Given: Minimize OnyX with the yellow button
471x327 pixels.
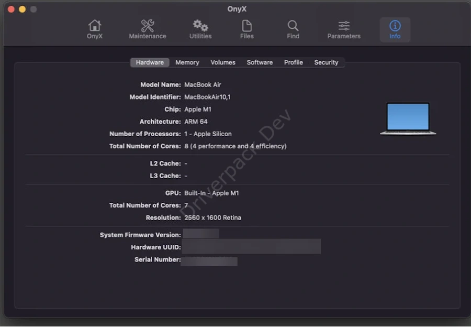Looking at the screenshot, I should [22, 9].
